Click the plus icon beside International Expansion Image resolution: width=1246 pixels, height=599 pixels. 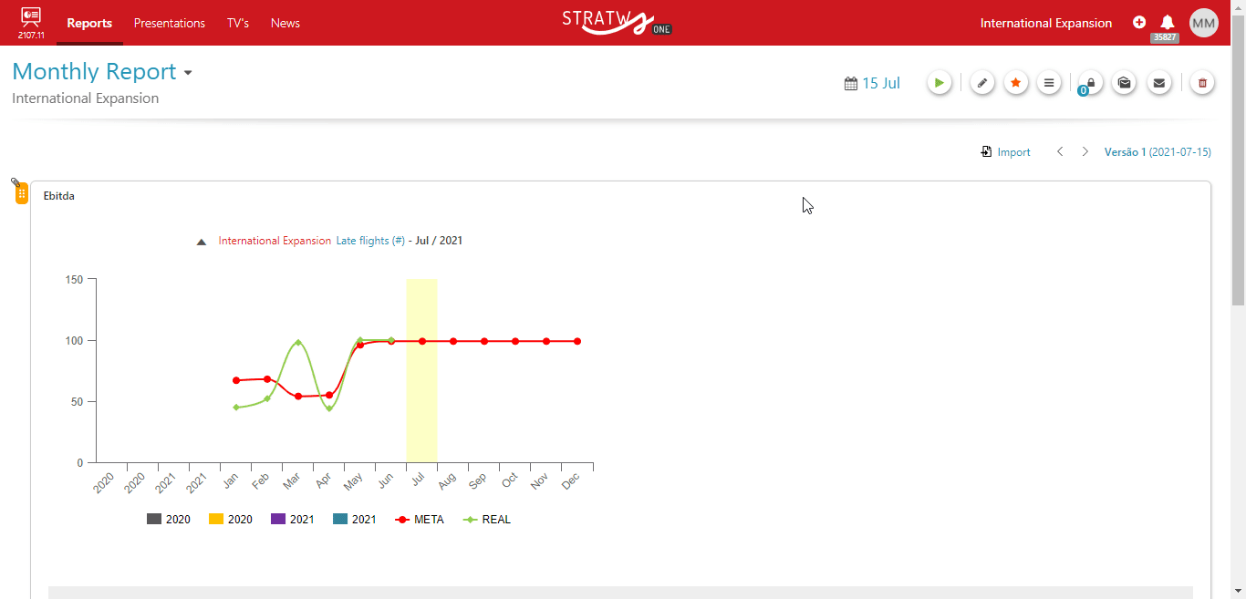[1139, 23]
